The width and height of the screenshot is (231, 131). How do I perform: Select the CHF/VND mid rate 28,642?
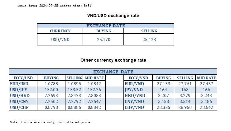(x=206, y=107)
